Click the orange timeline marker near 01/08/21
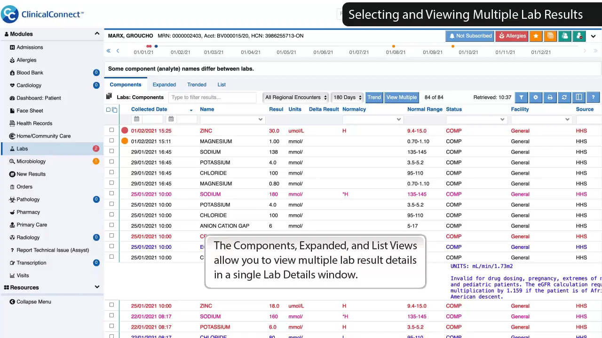Screen dimensions: 602x338 pyautogui.click(x=394, y=46)
